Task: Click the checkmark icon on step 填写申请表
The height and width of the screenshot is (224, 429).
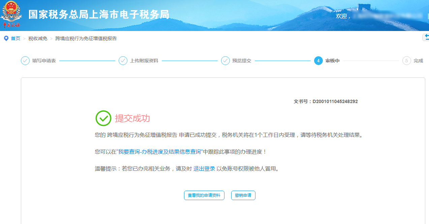Action: [25, 61]
